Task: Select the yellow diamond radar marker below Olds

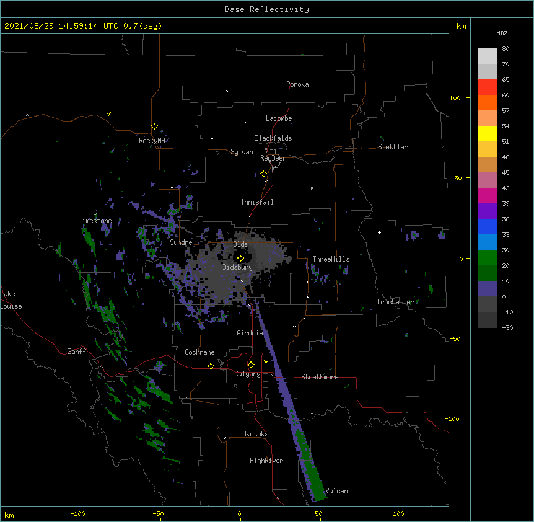Action: point(240,259)
